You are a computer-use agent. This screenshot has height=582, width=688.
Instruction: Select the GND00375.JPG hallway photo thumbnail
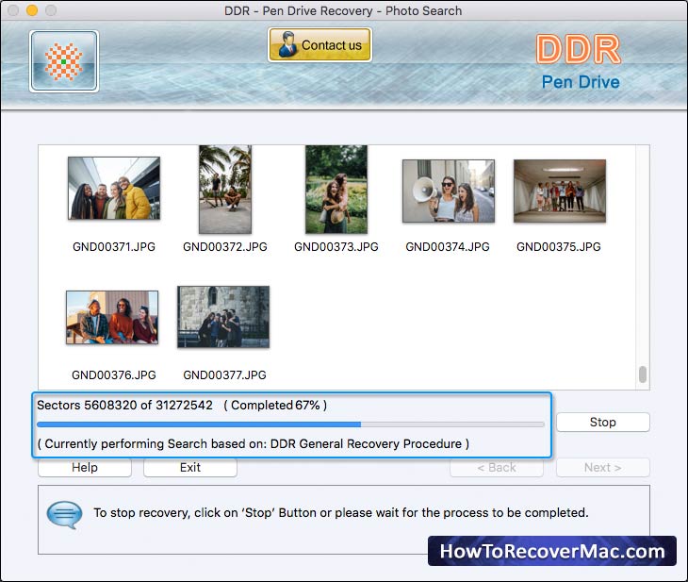click(x=560, y=191)
